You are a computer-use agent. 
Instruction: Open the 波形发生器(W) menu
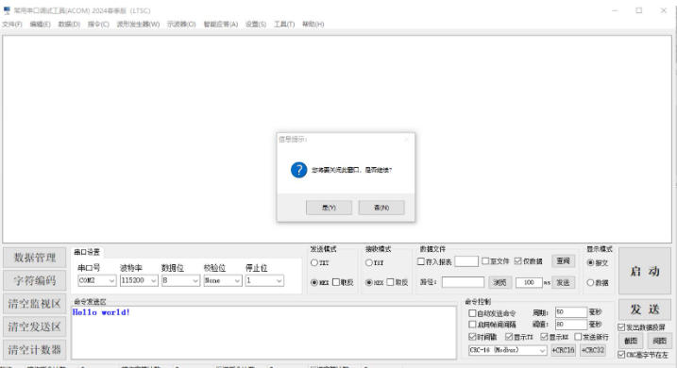(138, 25)
